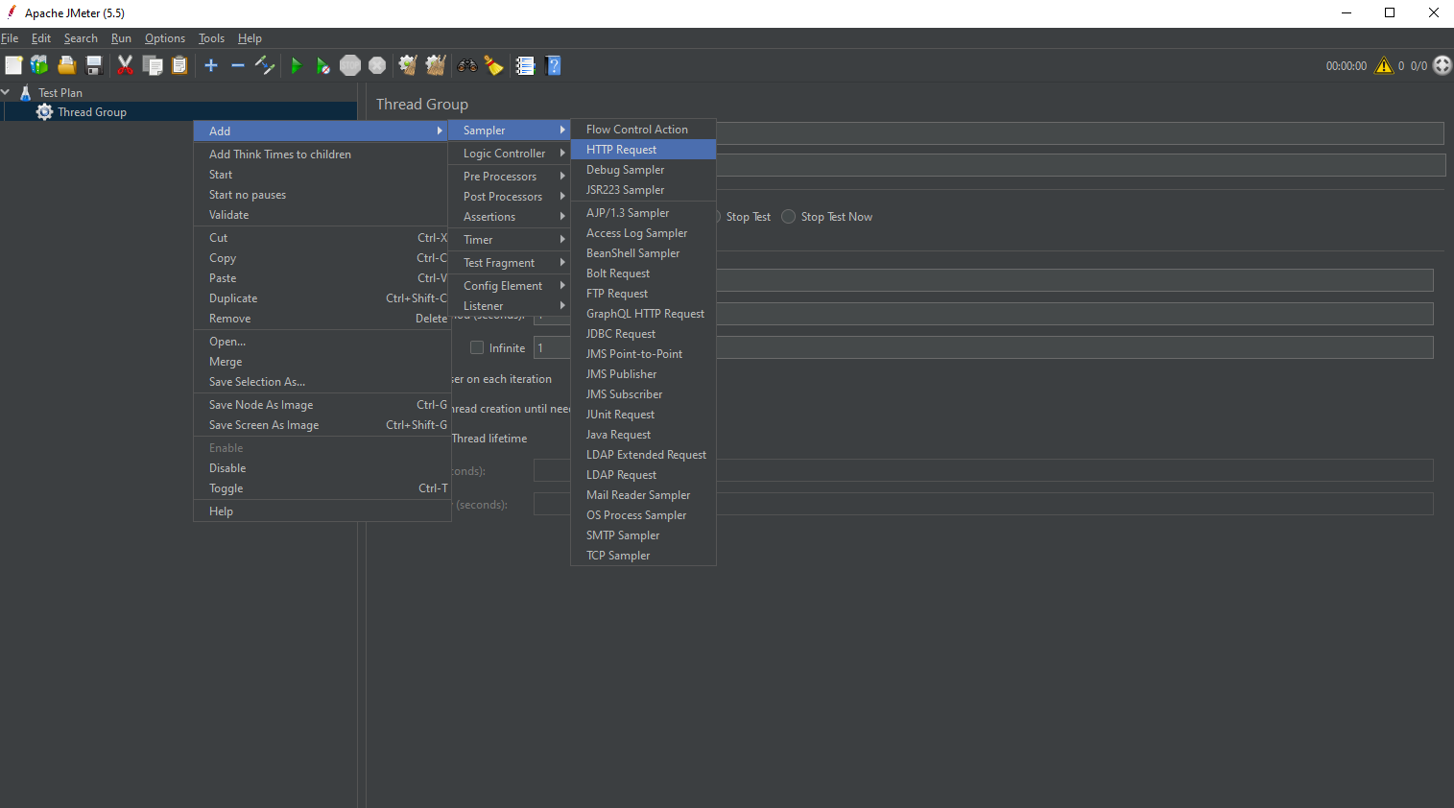
Task: Select JSR223 Sampler entry
Action: [x=643, y=190]
